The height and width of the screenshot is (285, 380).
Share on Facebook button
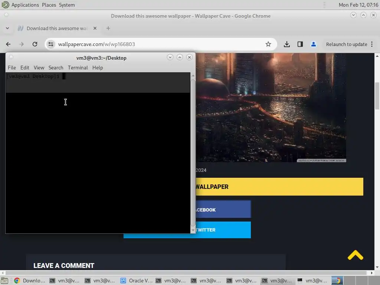coord(223,209)
